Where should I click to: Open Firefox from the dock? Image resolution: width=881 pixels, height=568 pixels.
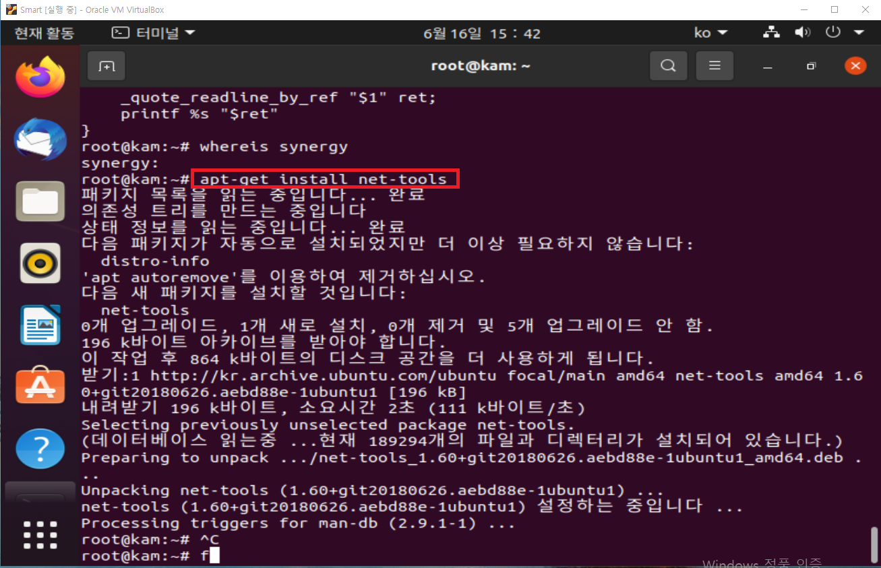[40, 78]
